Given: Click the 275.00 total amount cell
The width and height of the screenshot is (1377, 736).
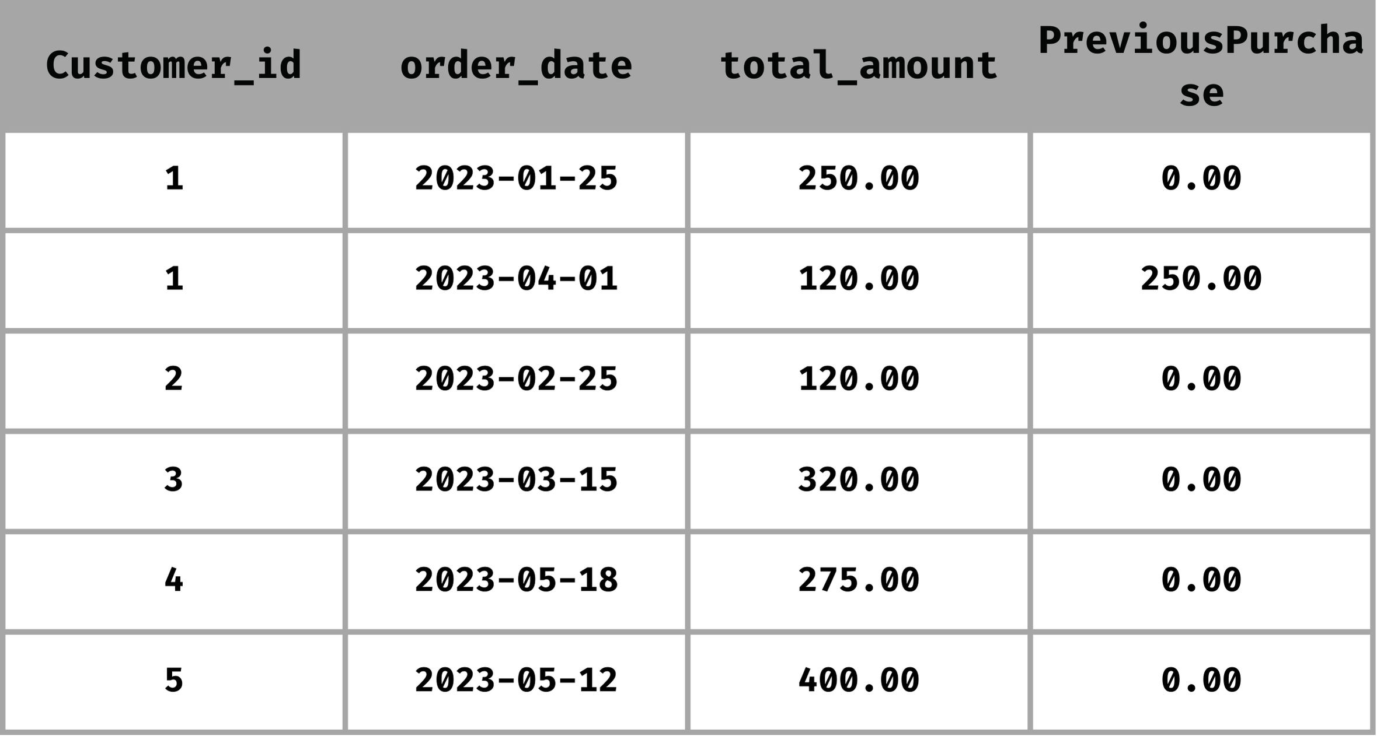Looking at the screenshot, I should (x=858, y=581).
